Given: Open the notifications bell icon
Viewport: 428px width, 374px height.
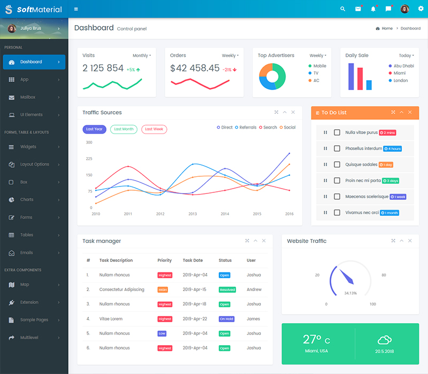Looking at the screenshot, I should pos(373,9).
